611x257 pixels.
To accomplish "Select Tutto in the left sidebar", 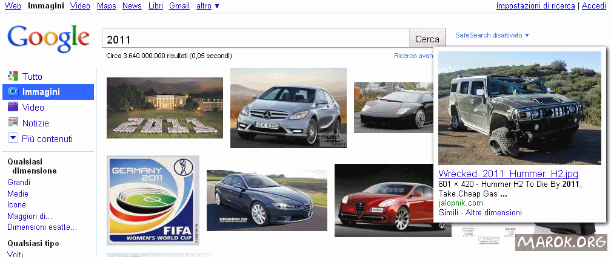I will point(32,77).
